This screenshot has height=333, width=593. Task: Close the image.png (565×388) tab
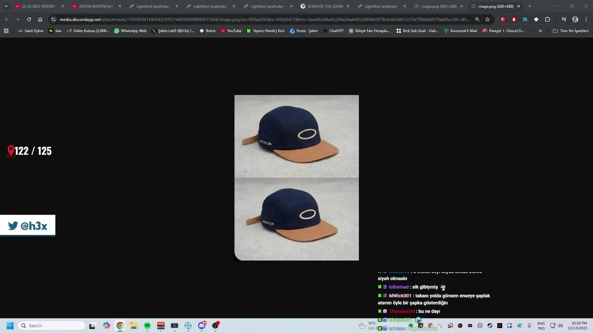461,6
